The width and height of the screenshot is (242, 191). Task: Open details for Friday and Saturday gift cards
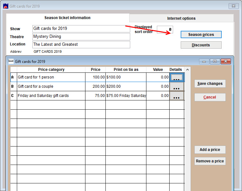pyautogui.click(x=177, y=96)
